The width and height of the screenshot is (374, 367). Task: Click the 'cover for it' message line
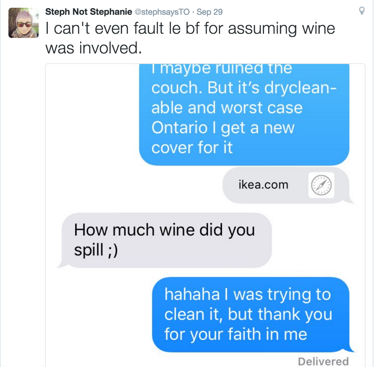(192, 147)
